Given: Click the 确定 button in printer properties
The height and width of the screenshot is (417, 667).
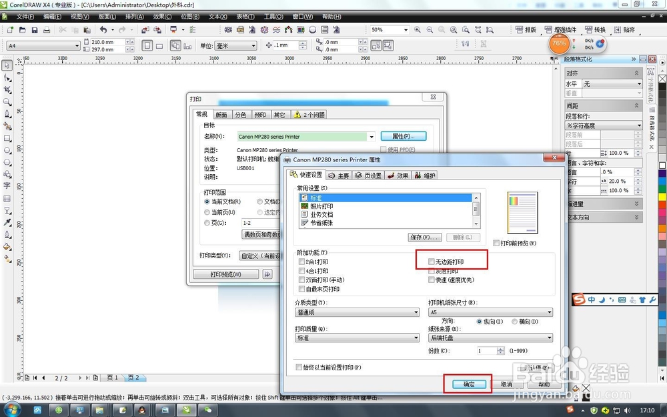Looking at the screenshot, I should click(x=469, y=384).
